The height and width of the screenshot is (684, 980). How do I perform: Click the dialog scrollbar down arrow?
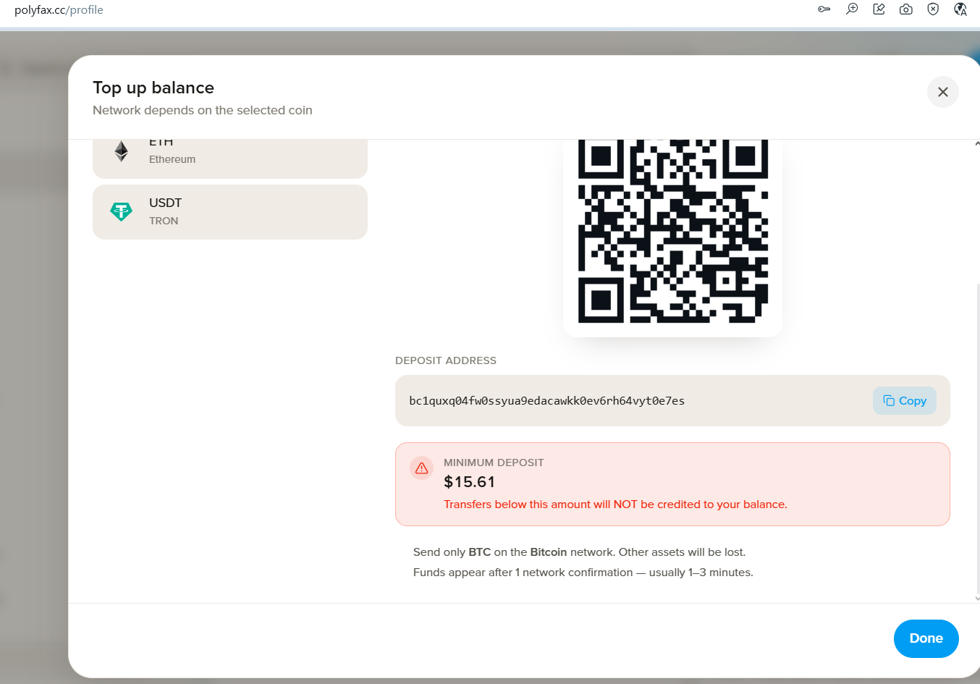click(x=977, y=599)
